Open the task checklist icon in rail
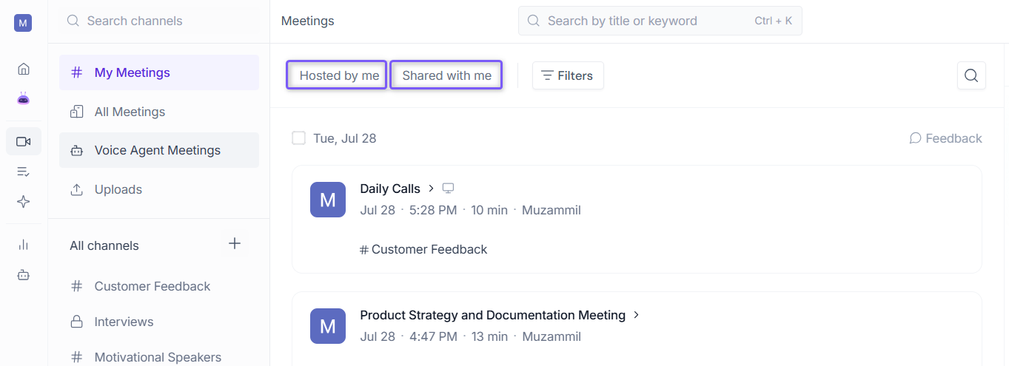1009x366 pixels. pyautogui.click(x=24, y=172)
